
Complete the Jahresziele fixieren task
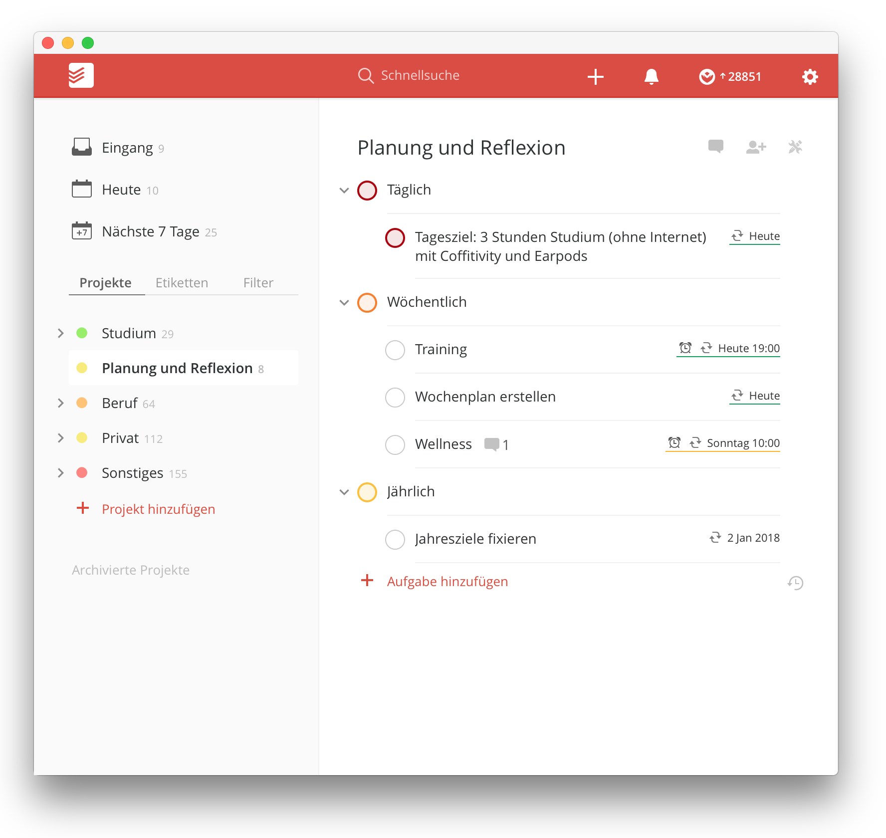(x=395, y=539)
